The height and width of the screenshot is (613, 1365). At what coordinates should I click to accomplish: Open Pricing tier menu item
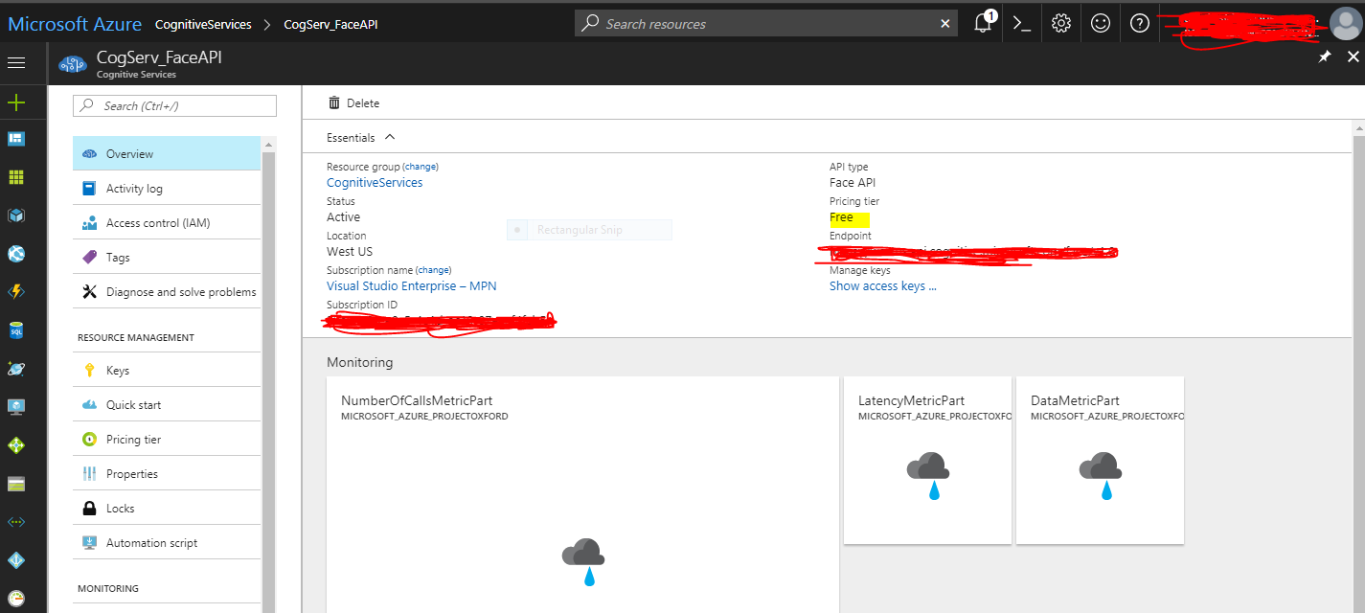pos(167,439)
